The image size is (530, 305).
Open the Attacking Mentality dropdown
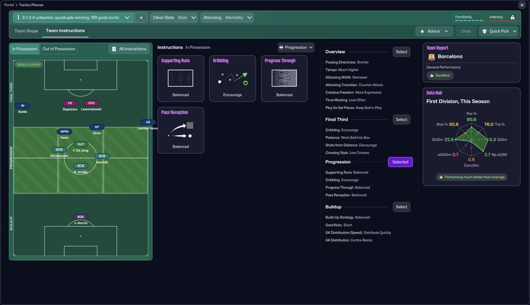pos(227,18)
